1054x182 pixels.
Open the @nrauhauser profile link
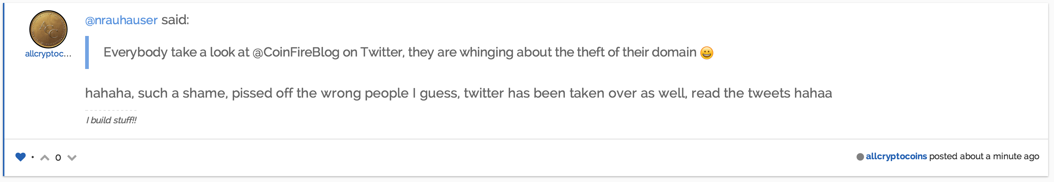tap(121, 20)
